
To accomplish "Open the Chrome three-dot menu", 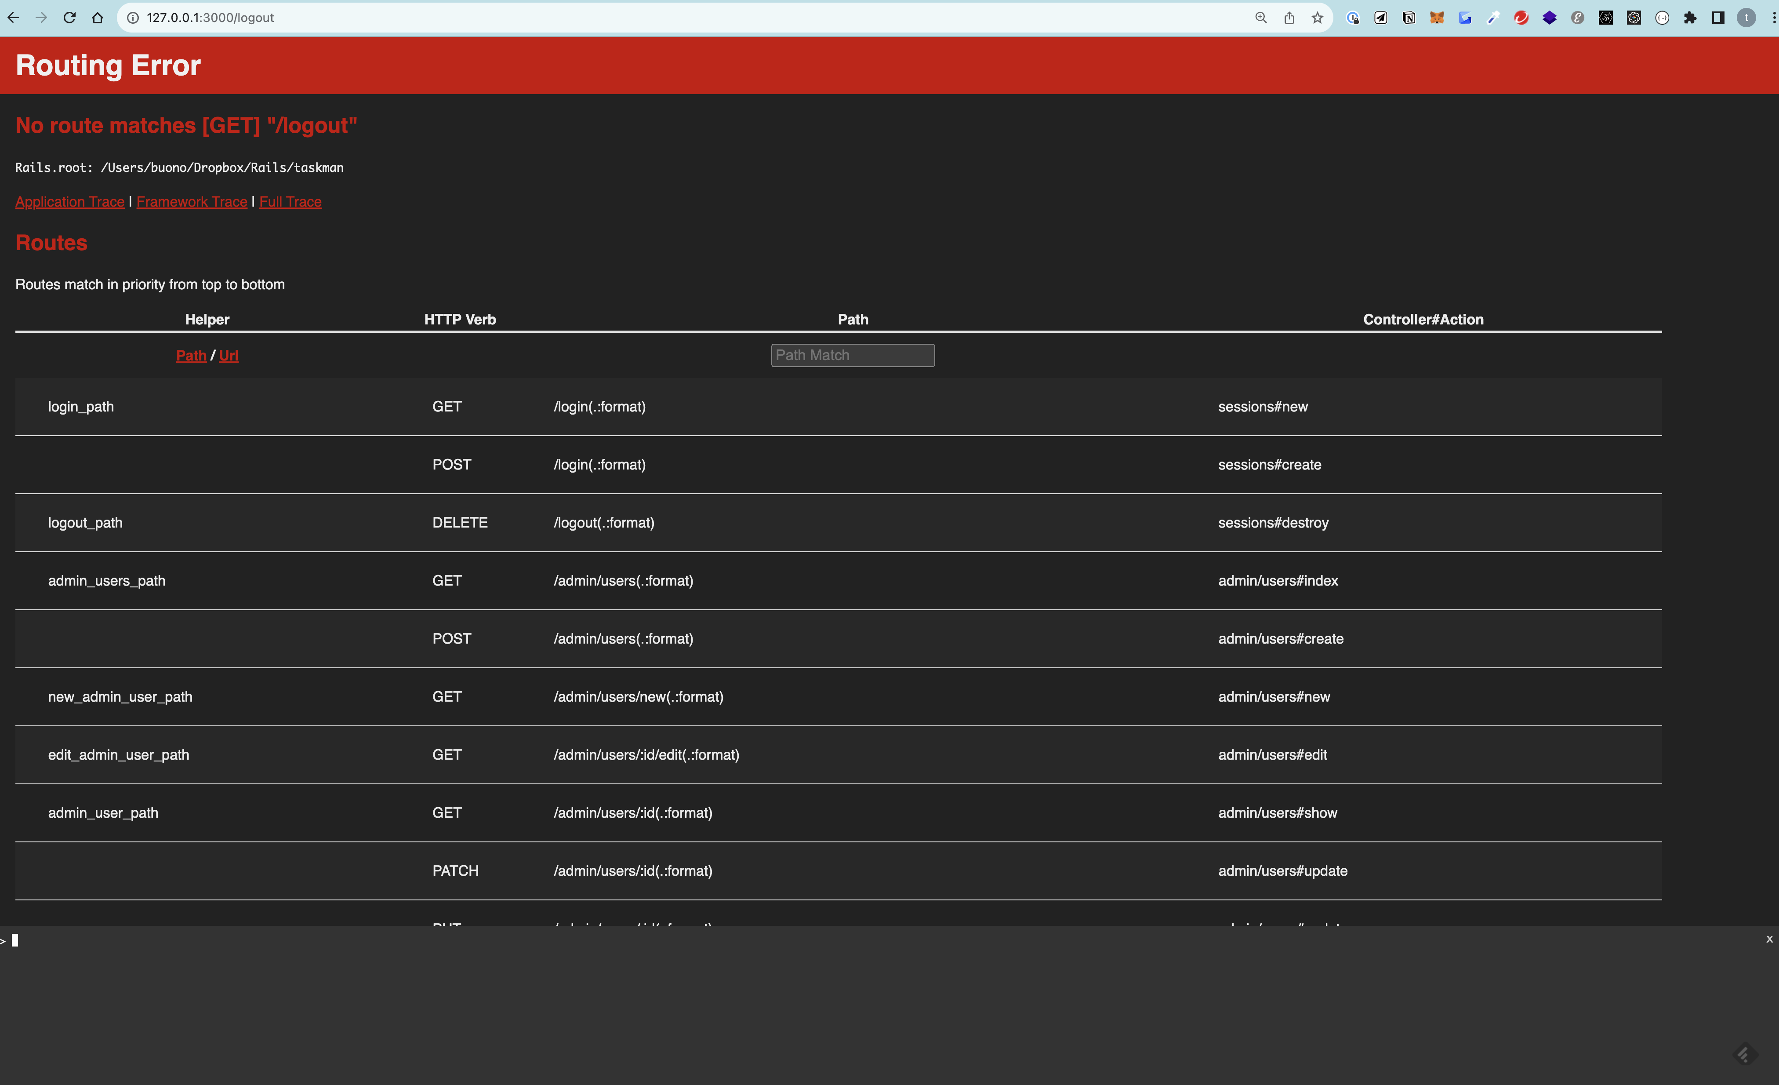I will (1773, 17).
